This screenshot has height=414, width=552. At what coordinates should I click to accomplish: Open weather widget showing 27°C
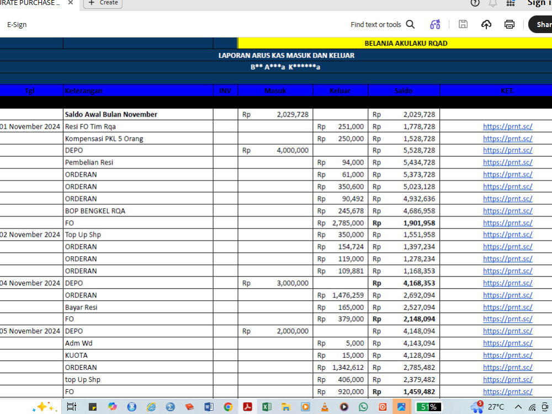point(487,407)
